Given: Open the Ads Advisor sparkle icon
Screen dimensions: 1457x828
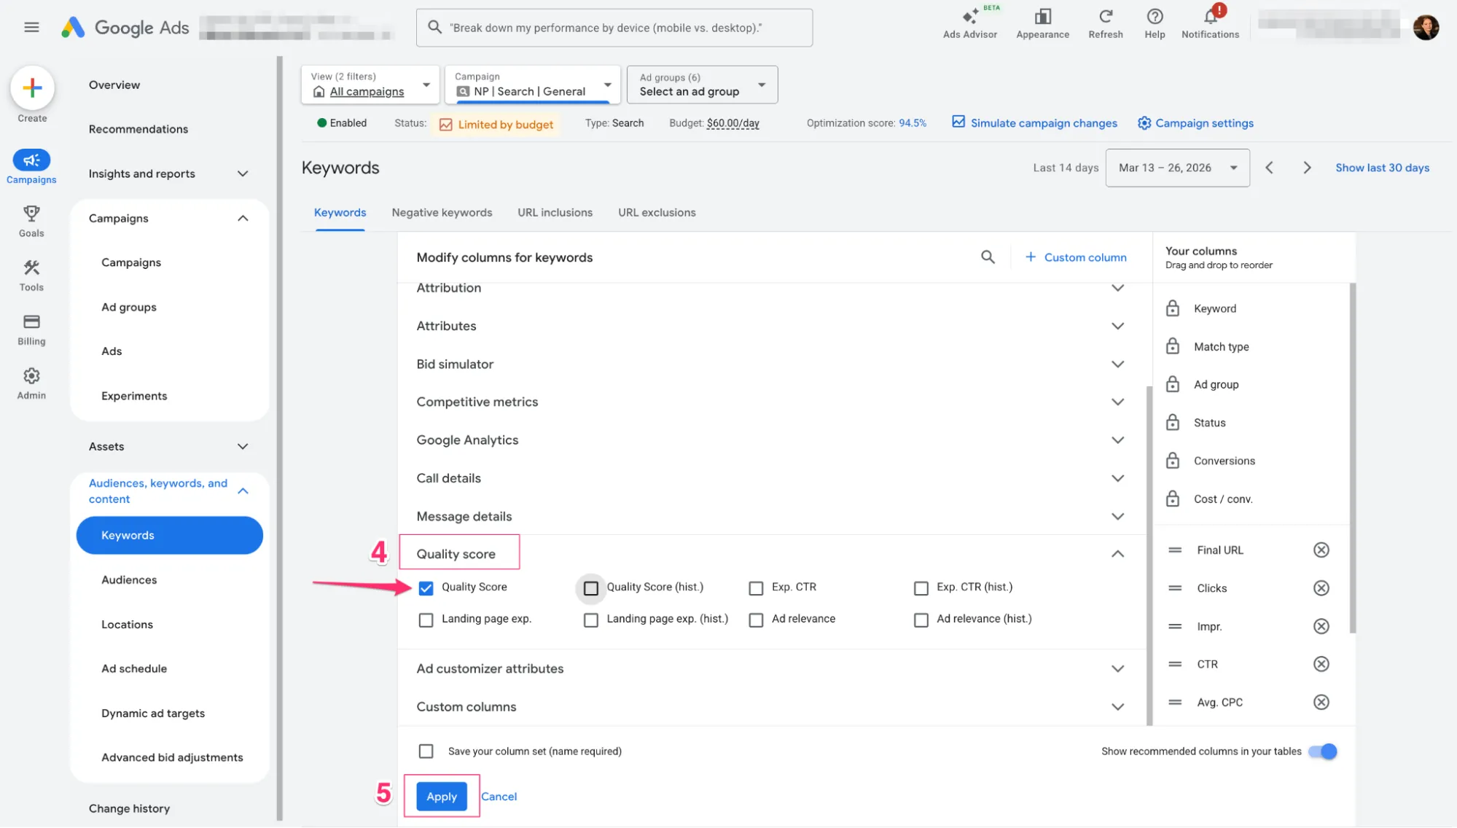Looking at the screenshot, I should tap(970, 17).
